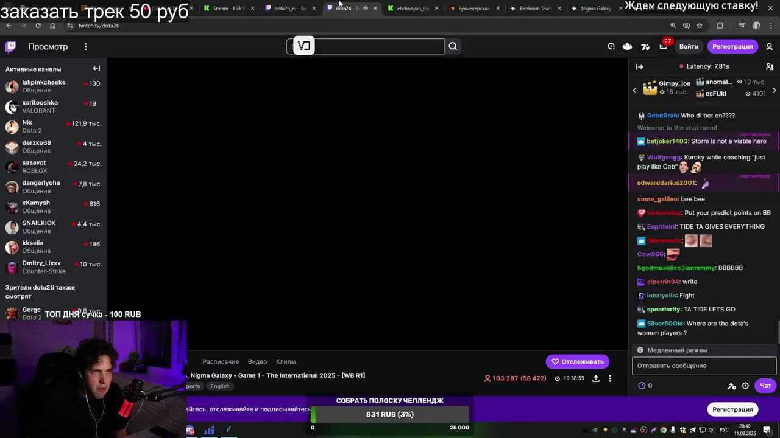Viewport: 780px width, 438px height.
Task: Follow channel with Отслеживать button
Action: [x=577, y=361]
